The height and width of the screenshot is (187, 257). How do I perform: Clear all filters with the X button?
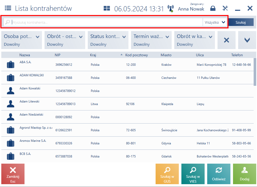[227, 40]
